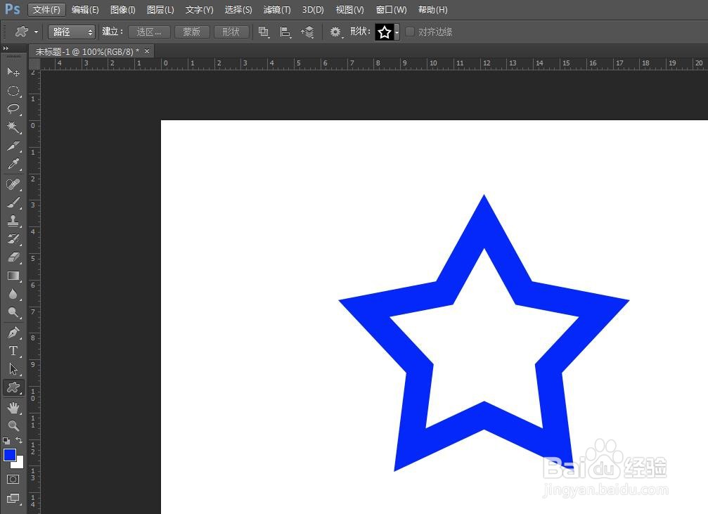Select the Pen tool
The height and width of the screenshot is (514, 708).
[13, 333]
